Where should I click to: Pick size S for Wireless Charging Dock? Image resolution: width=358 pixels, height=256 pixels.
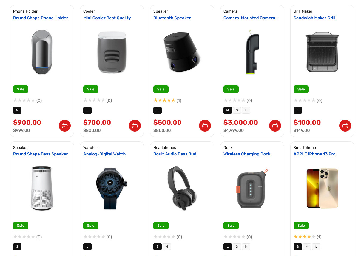(237, 247)
